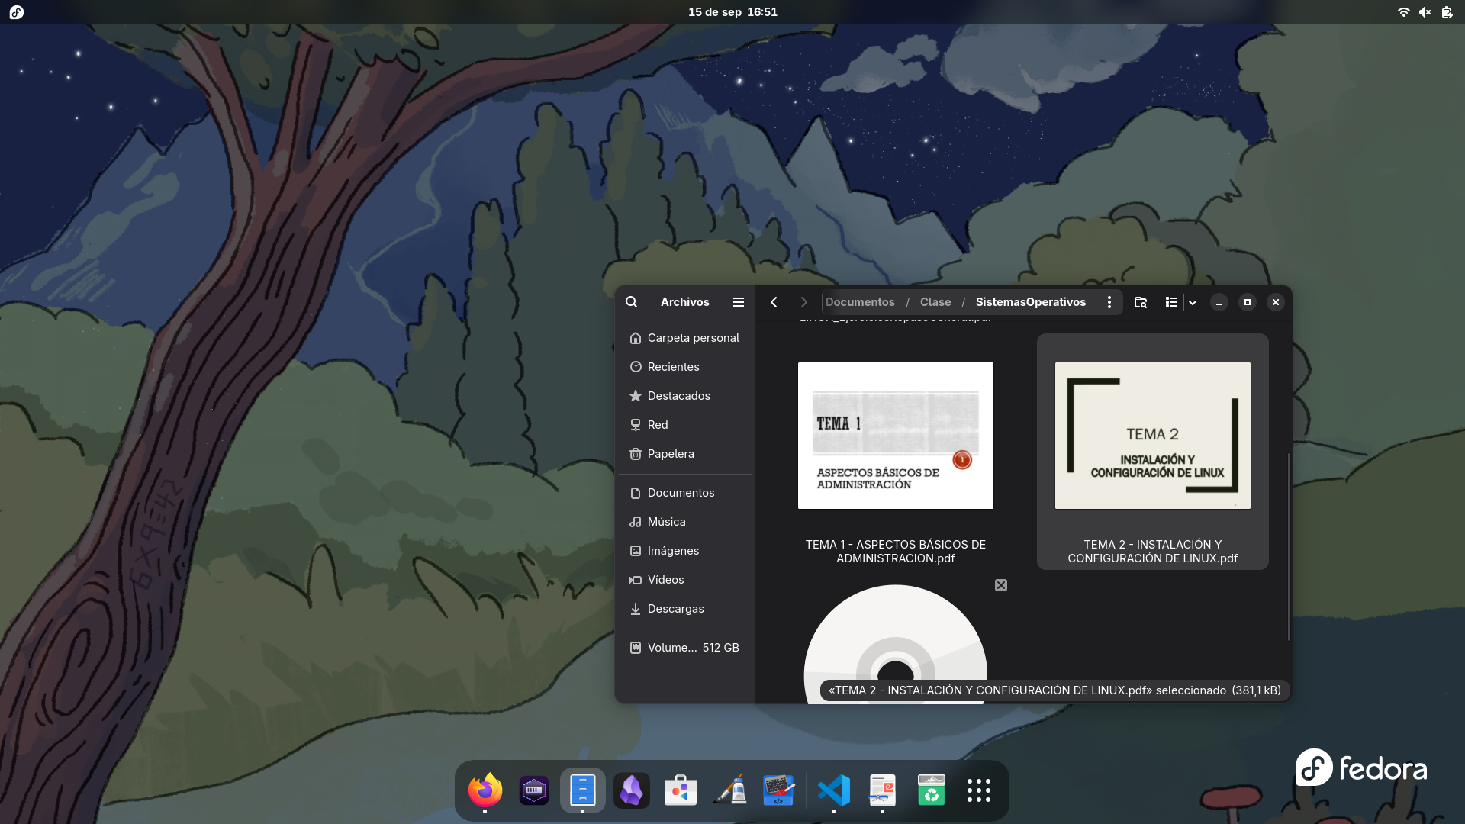Select the TEMA 2 PDF thumbnail
This screenshot has width=1465, height=824.
[1153, 436]
